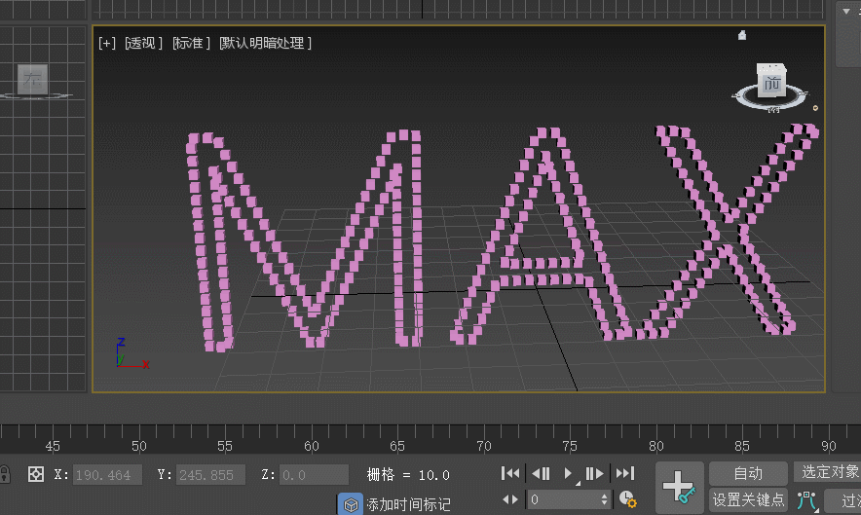Click the Z coordinate field

click(314, 475)
